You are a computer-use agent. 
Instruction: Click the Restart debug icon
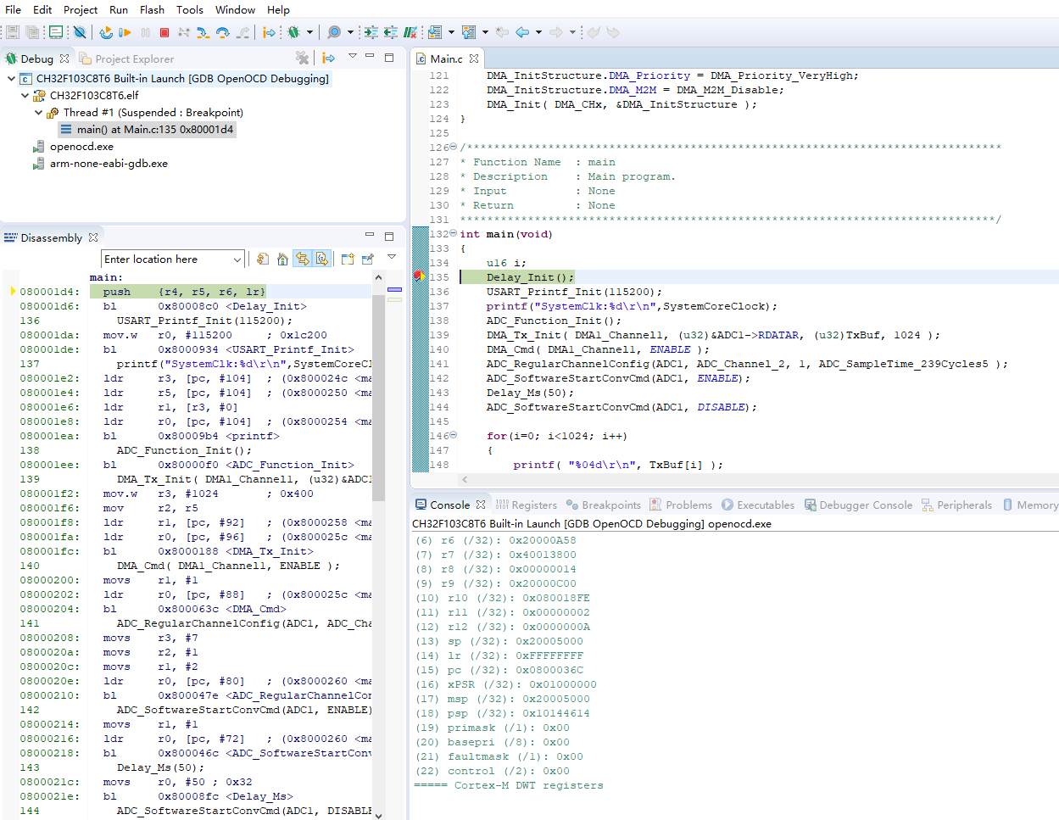tap(105, 32)
